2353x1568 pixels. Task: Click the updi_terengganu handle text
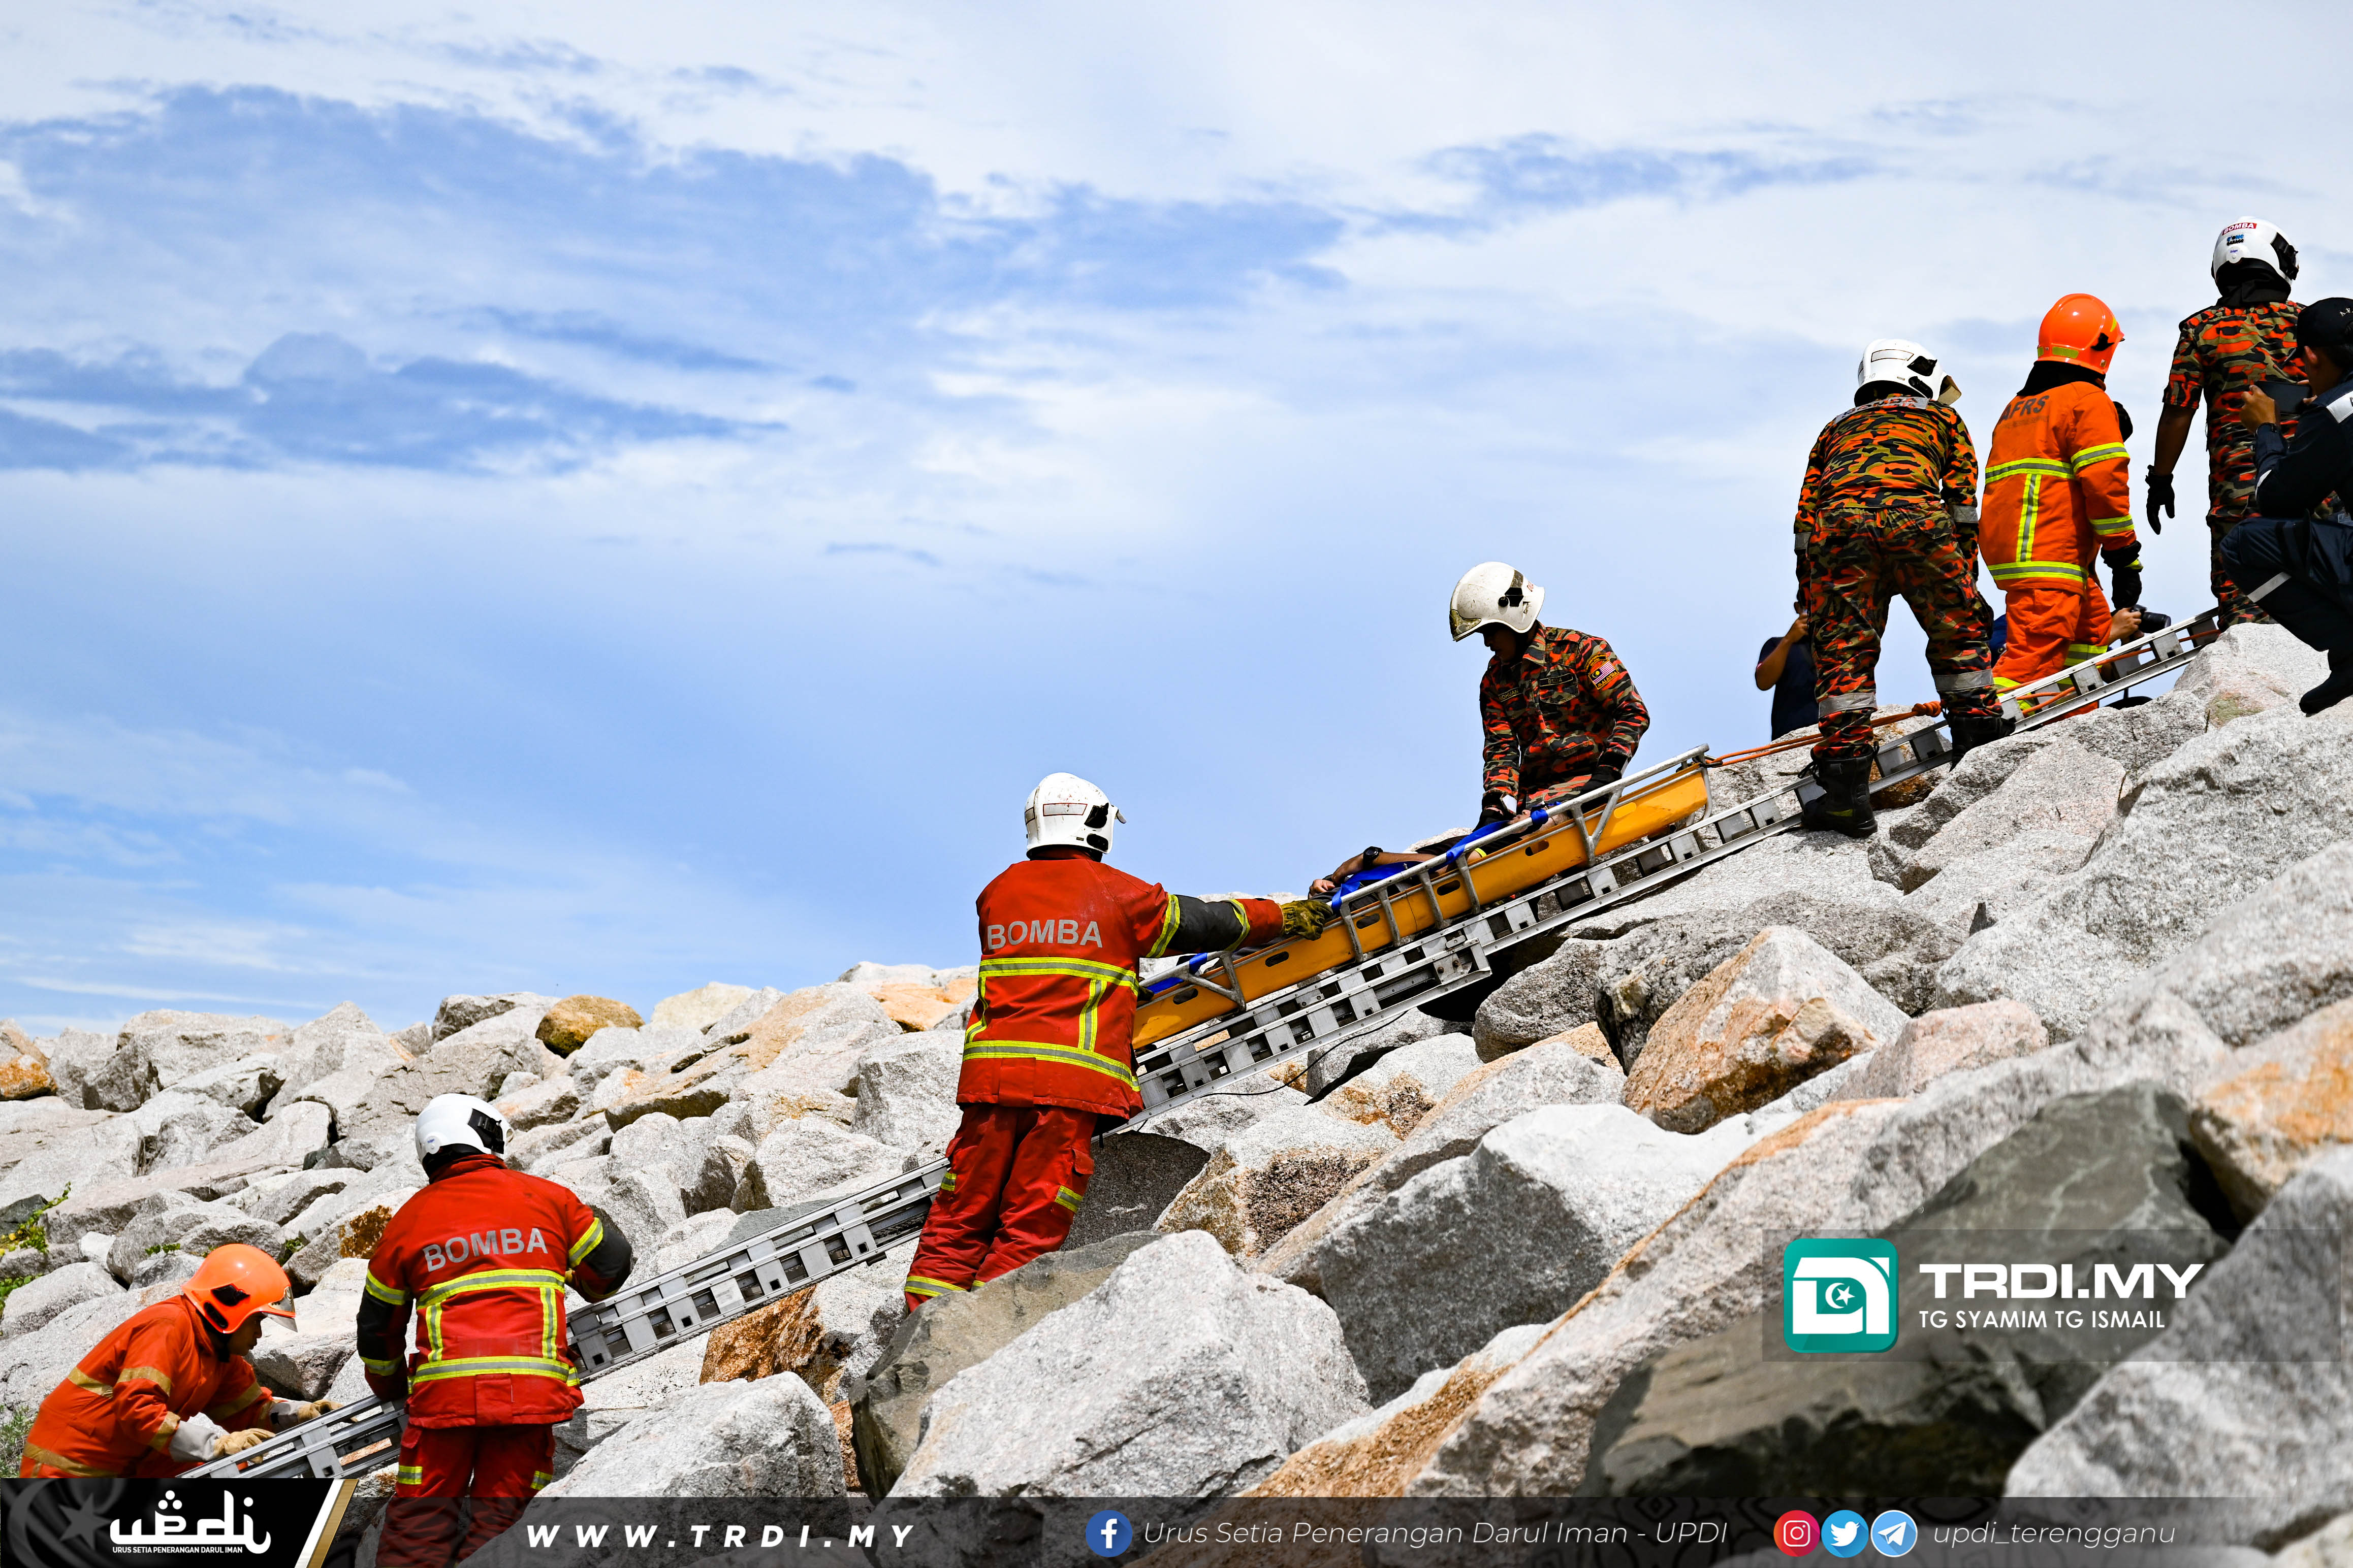2054,1533
